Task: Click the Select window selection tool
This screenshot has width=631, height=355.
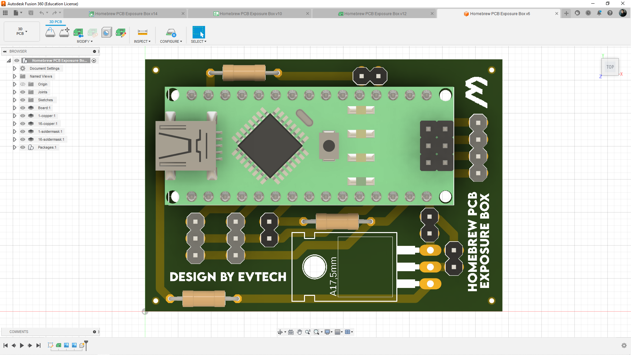Action: (x=199, y=33)
